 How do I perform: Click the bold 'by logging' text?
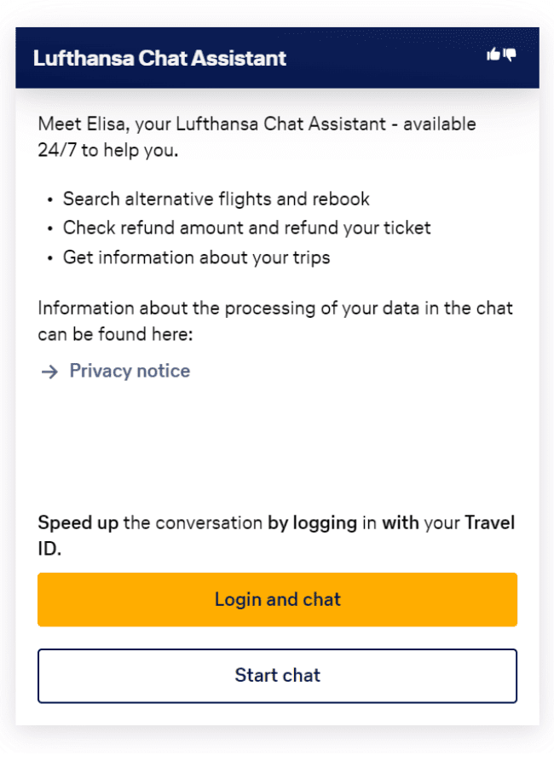pyautogui.click(x=312, y=522)
